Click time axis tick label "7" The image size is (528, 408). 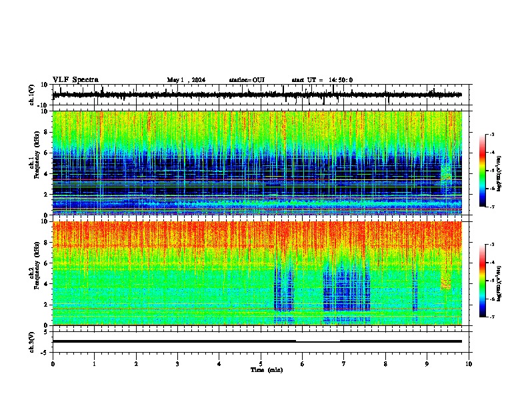[x=344, y=364]
